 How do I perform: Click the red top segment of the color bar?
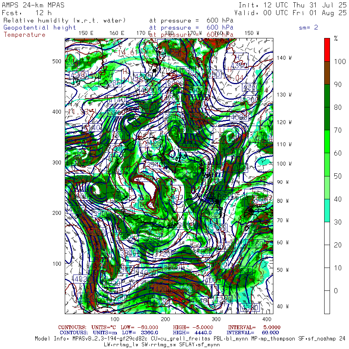pyautogui.click(x=327, y=50)
